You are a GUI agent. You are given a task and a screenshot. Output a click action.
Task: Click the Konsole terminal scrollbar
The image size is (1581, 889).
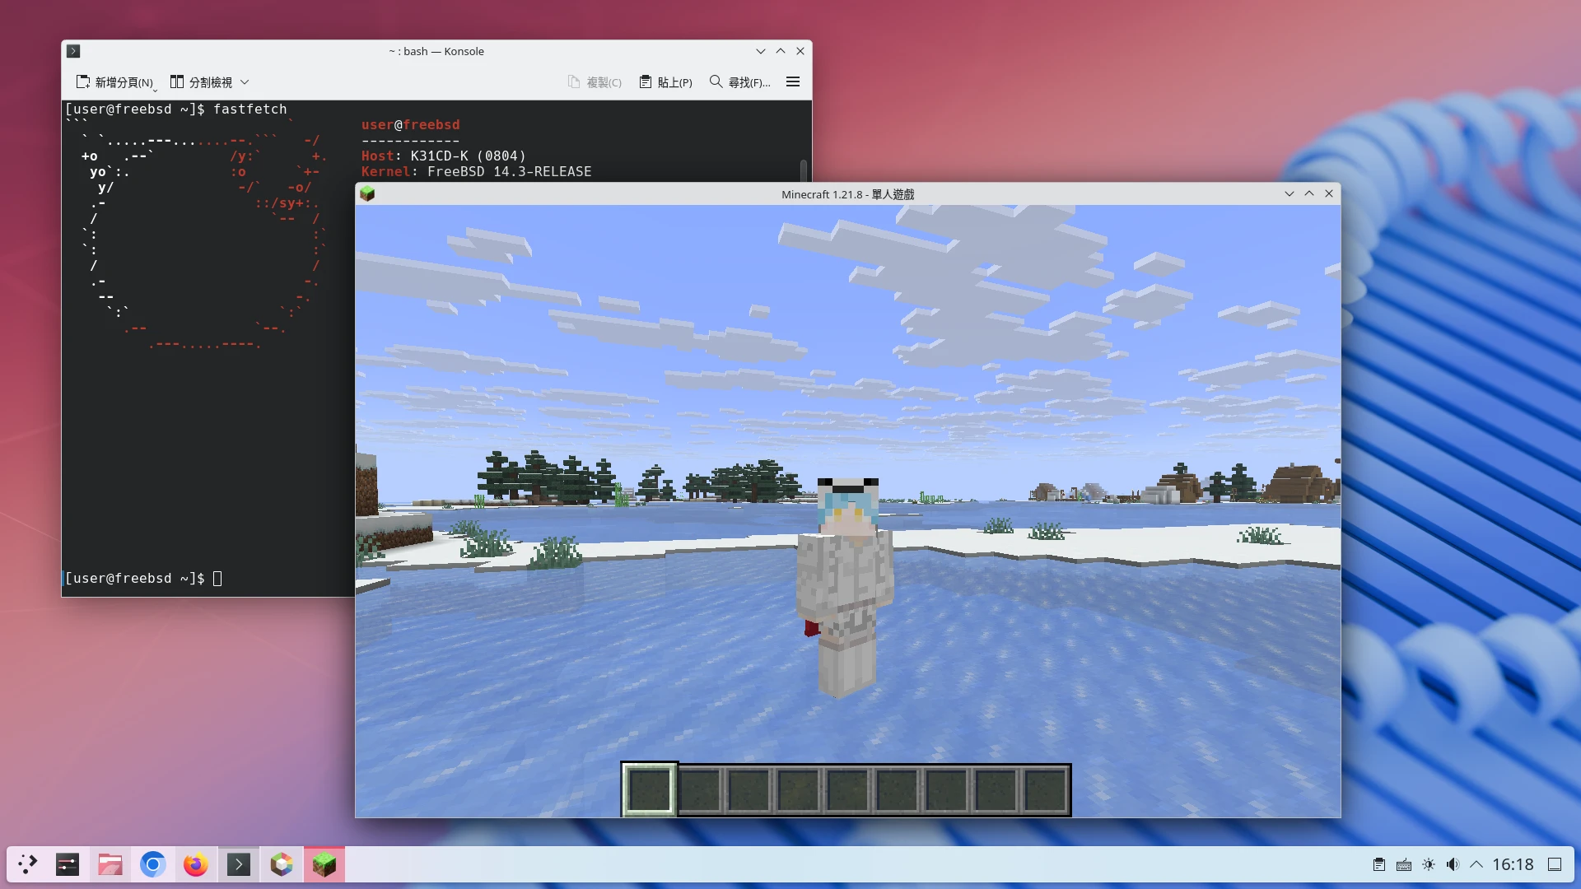pos(804,170)
